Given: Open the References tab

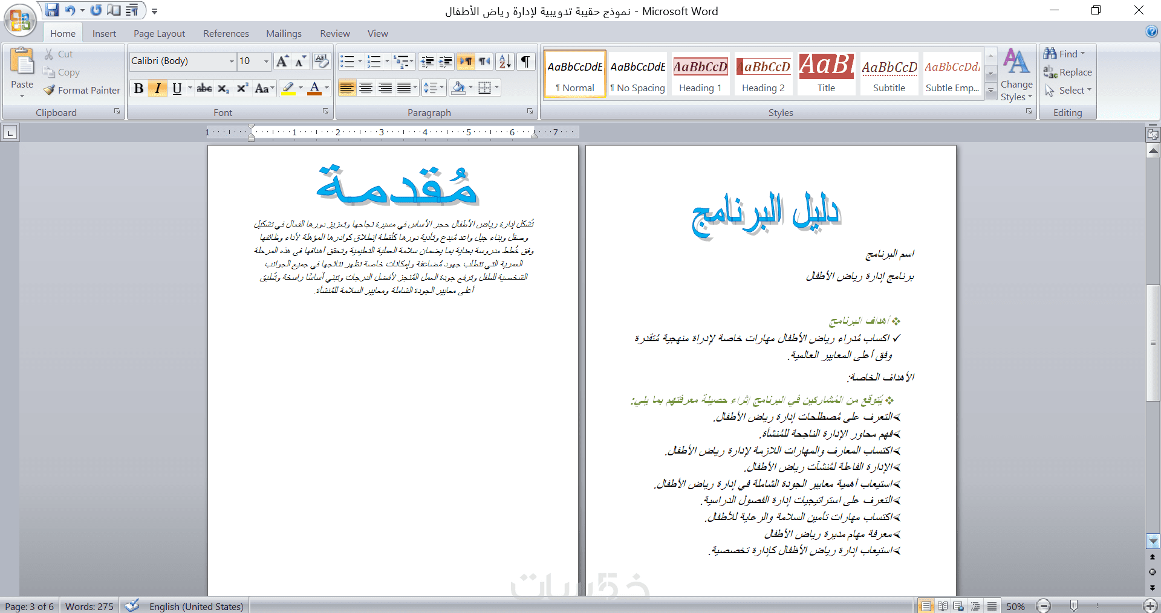Looking at the screenshot, I should tap(226, 34).
